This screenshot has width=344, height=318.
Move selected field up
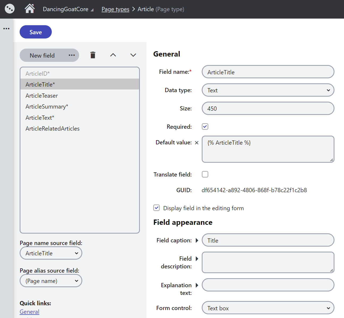(x=113, y=55)
